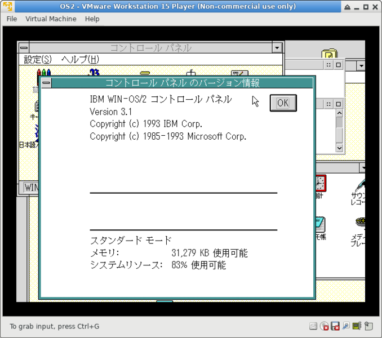
Task: Select the yellow folder icon behind the dialog
Action: click(330, 54)
